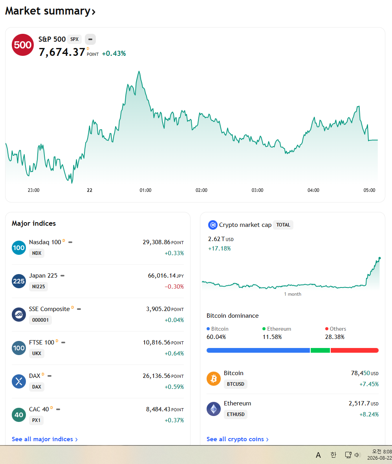Click the network icon in system tray
Image resolution: width=392 pixels, height=464 pixels.
point(348,455)
